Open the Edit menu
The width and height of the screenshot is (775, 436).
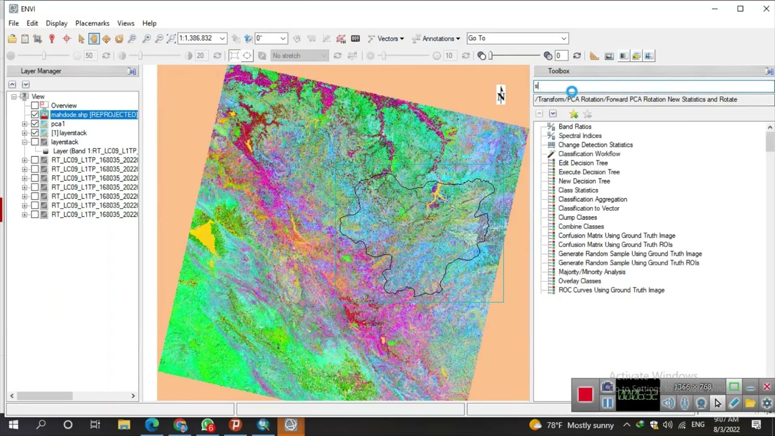point(32,23)
